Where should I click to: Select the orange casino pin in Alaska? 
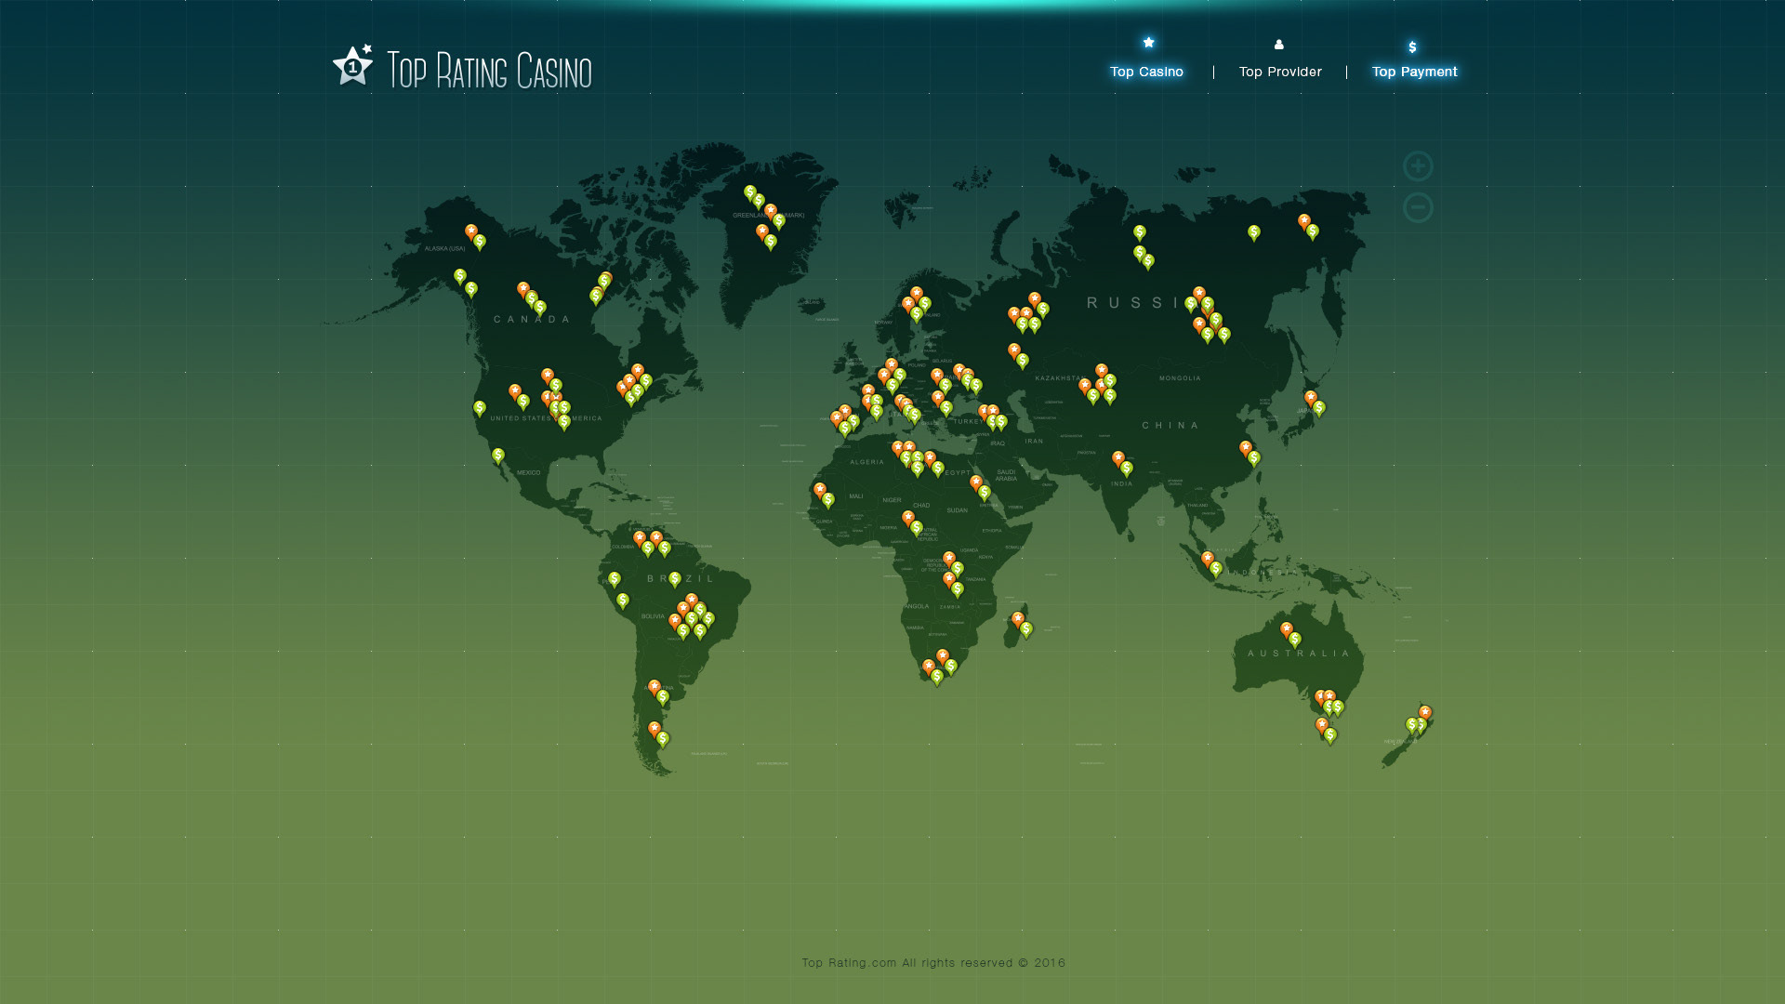click(x=471, y=231)
